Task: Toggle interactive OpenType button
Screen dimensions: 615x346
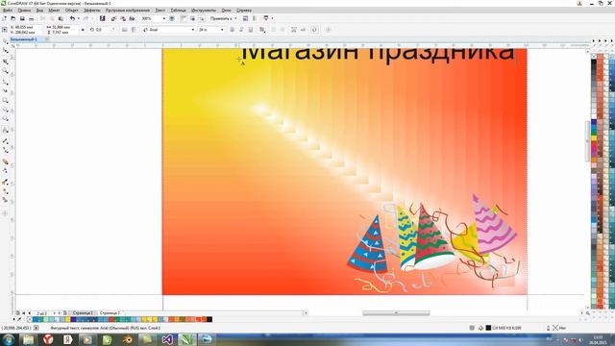Action: tap(314, 30)
